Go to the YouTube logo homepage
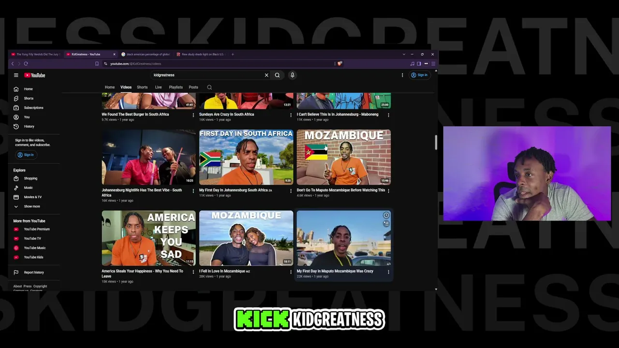 (x=35, y=75)
